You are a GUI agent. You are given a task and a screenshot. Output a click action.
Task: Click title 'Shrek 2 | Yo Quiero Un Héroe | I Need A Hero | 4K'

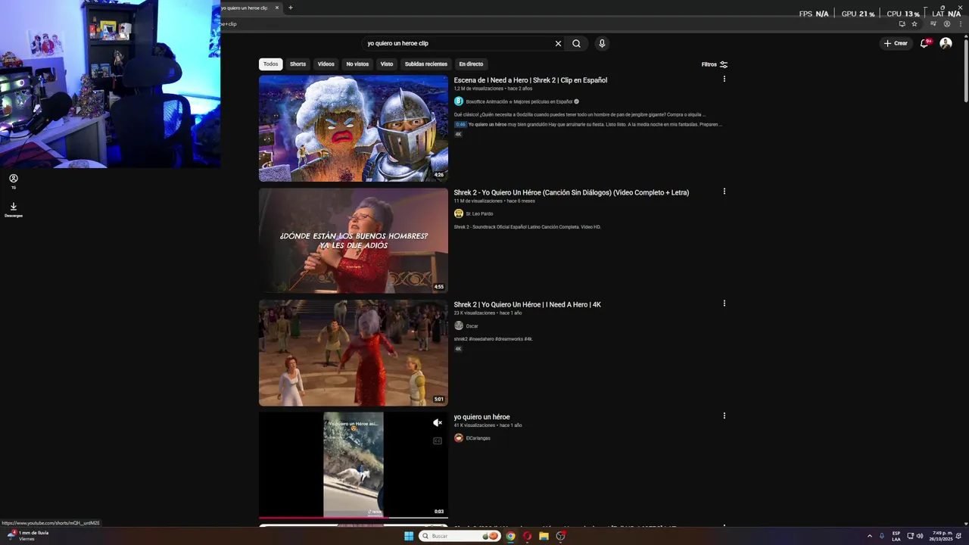pyautogui.click(x=527, y=304)
